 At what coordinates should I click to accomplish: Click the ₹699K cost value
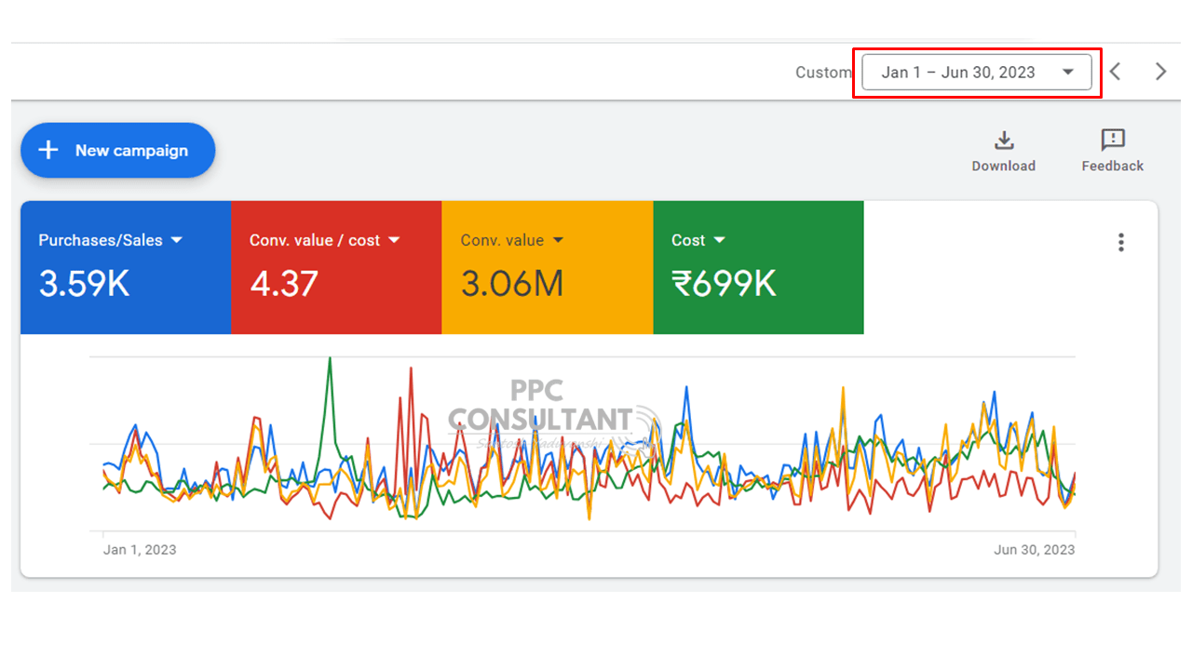click(724, 284)
